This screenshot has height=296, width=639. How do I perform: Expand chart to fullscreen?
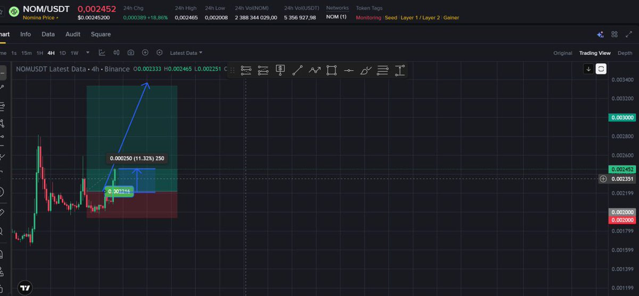coord(628,35)
